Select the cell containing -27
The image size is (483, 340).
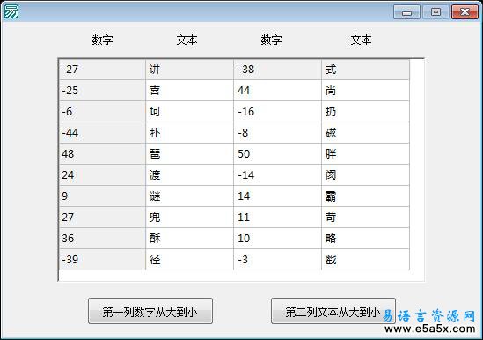[x=102, y=70]
